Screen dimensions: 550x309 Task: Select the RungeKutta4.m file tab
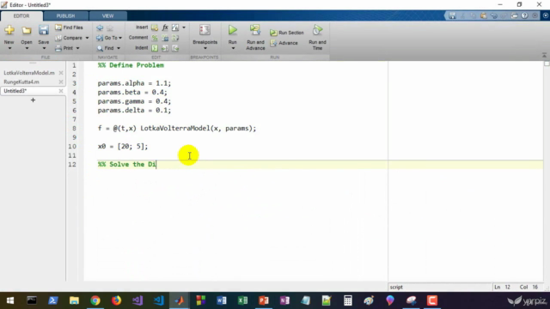click(21, 82)
